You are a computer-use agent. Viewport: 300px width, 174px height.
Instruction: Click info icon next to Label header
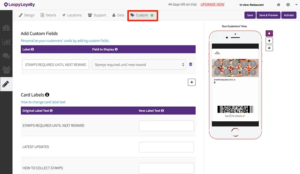click(32, 49)
